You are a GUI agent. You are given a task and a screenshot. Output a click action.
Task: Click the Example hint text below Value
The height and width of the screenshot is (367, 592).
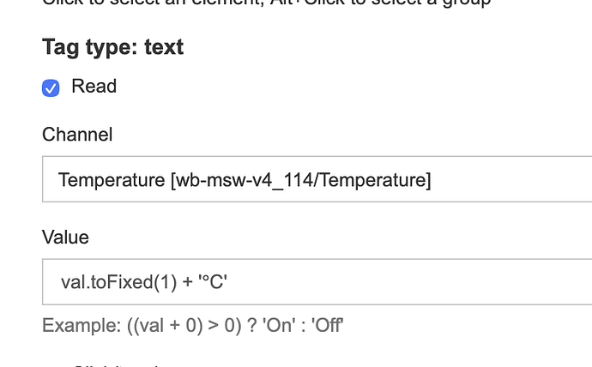[x=192, y=325]
